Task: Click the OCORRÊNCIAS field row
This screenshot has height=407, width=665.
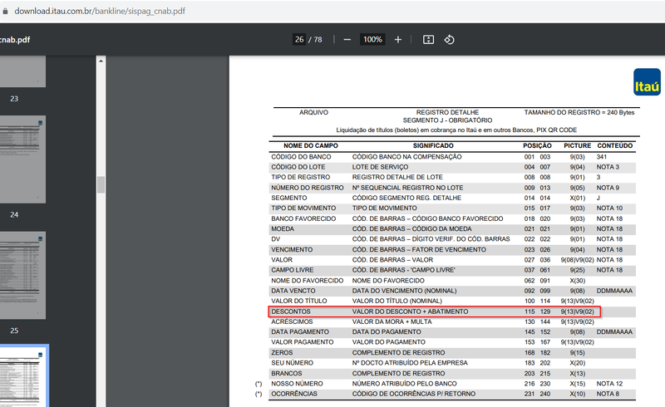Action: (452, 394)
